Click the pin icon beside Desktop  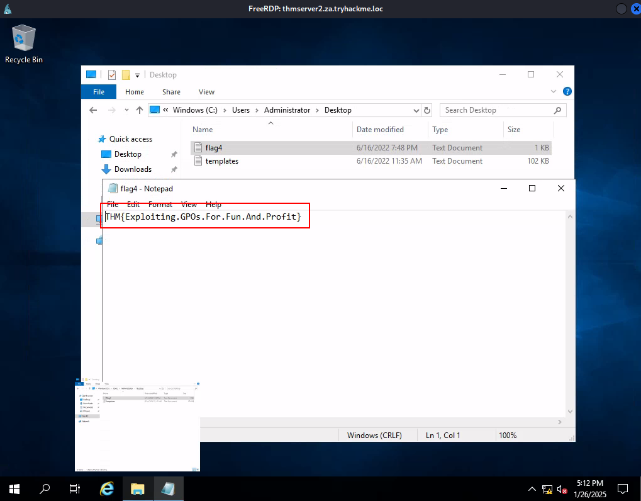[x=174, y=154]
